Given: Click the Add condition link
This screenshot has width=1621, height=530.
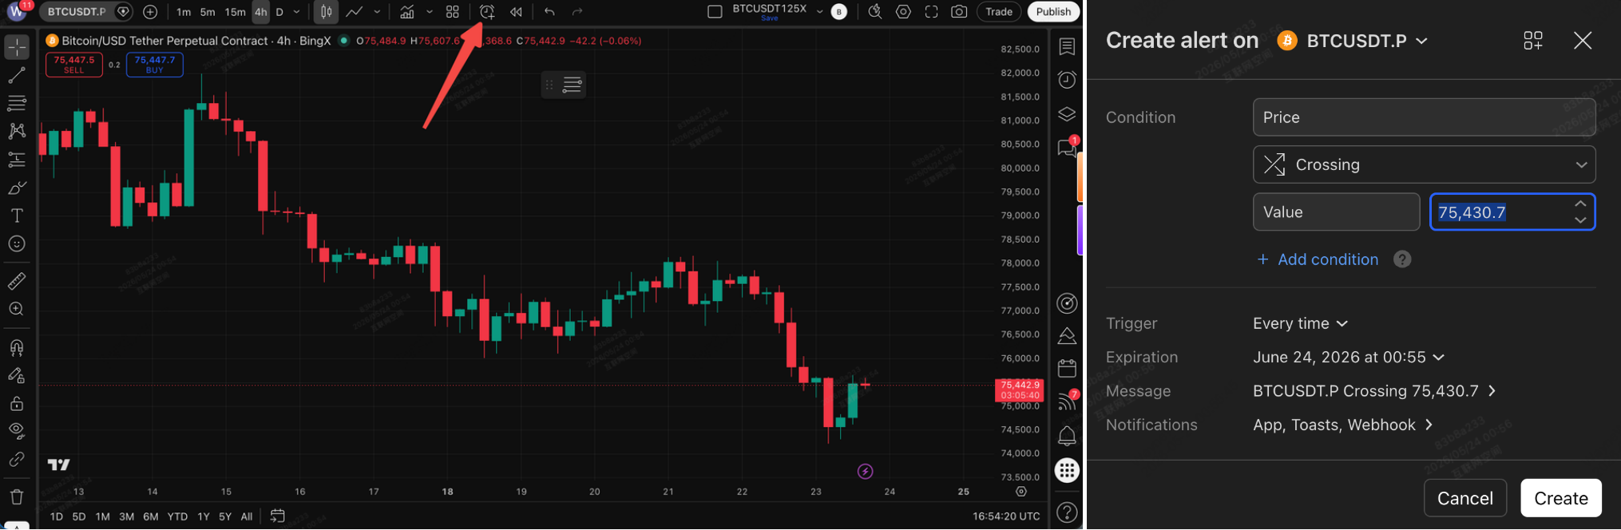Looking at the screenshot, I should click(1318, 259).
